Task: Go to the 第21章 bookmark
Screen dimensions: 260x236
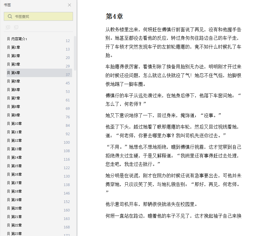Action: click(39, 217)
